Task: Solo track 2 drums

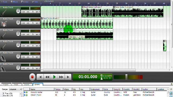Action: pyautogui.click(x=28, y=23)
